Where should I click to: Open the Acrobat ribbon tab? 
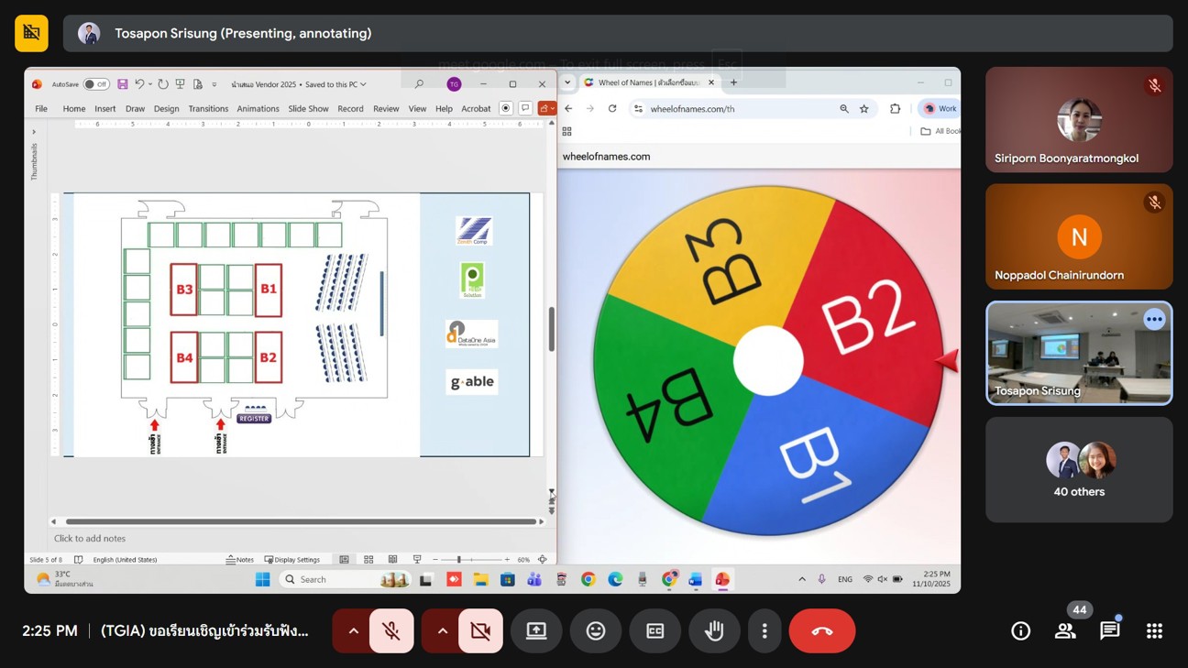[x=476, y=108]
